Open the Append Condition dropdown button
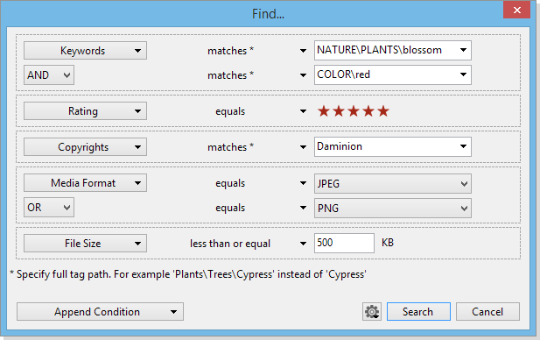 point(100,312)
